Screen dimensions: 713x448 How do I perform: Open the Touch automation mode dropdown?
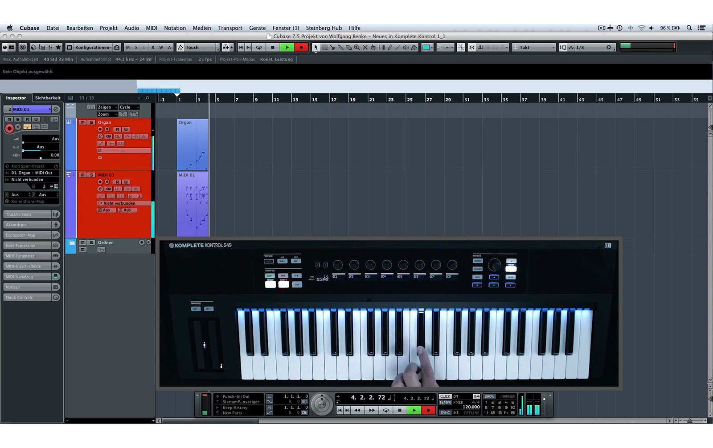202,47
